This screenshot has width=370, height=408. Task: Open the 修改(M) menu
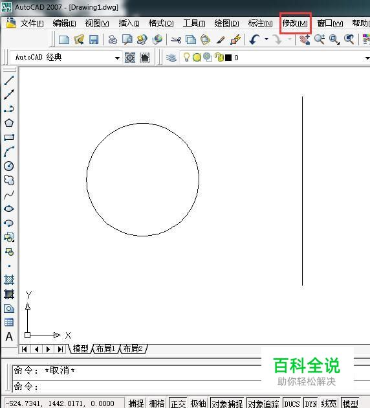tap(295, 23)
